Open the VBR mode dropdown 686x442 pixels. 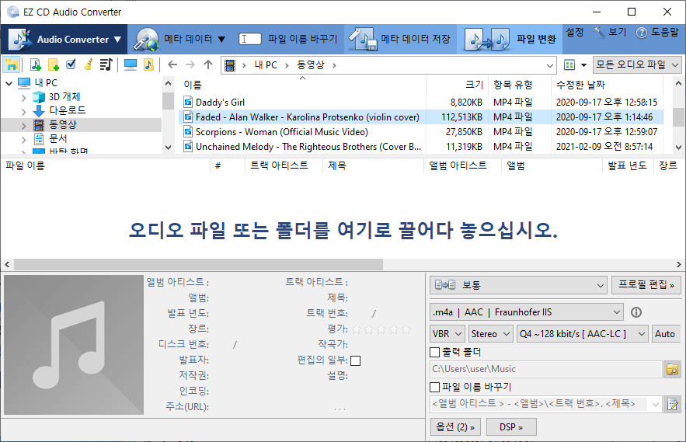(x=447, y=334)
